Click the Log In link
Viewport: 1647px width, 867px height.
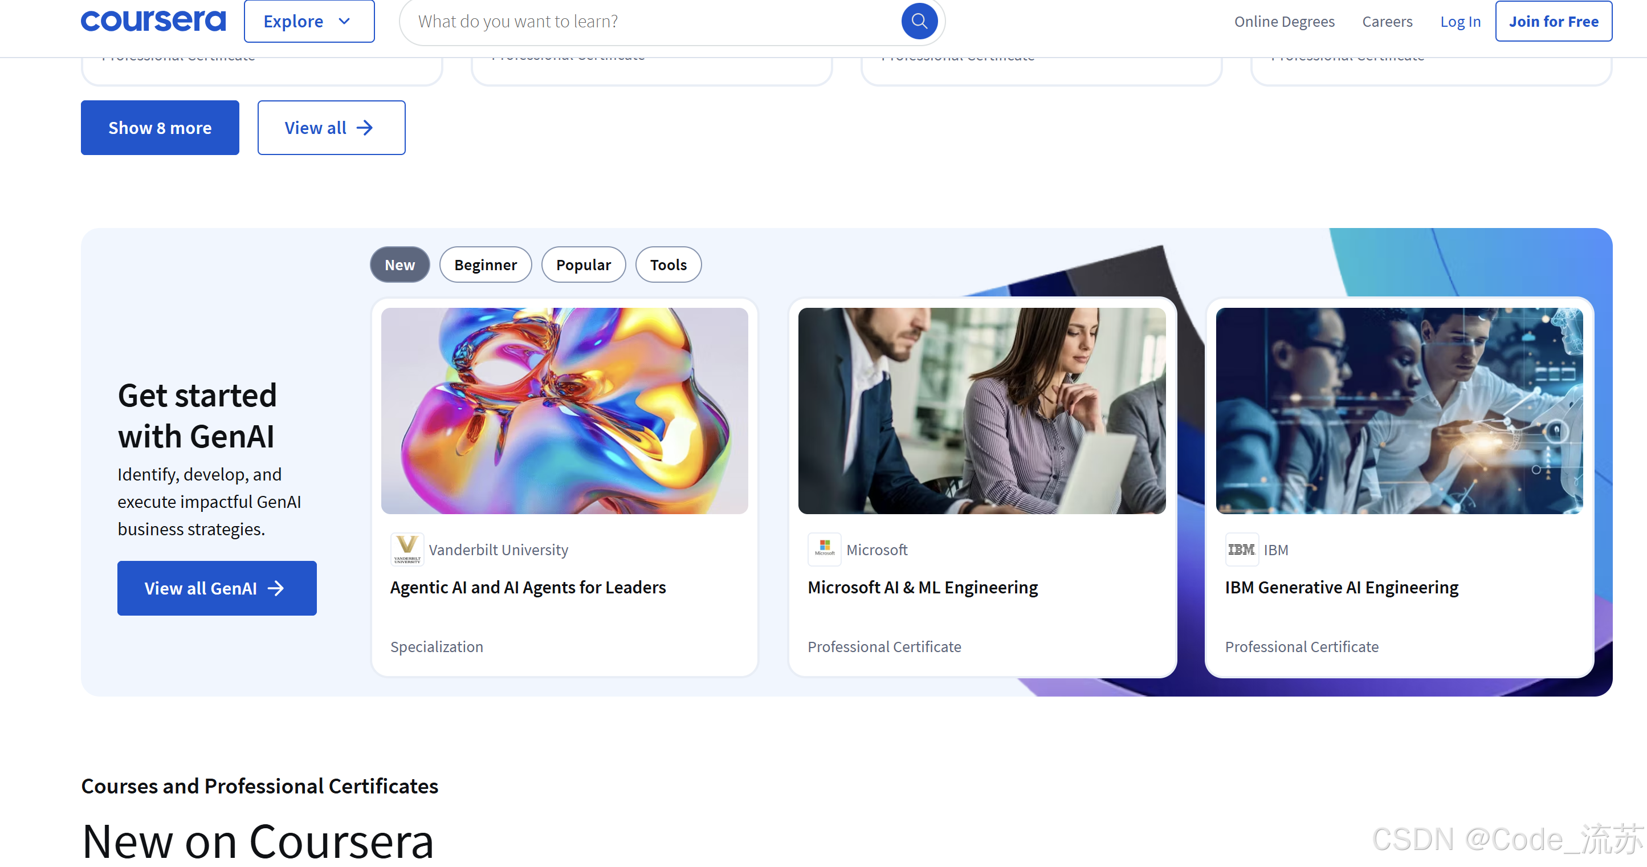1460,22
